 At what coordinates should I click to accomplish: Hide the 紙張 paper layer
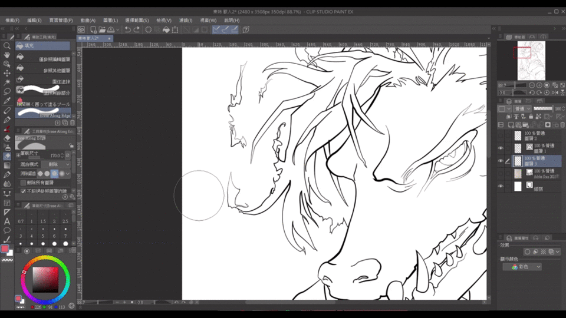tap(501, 186)
